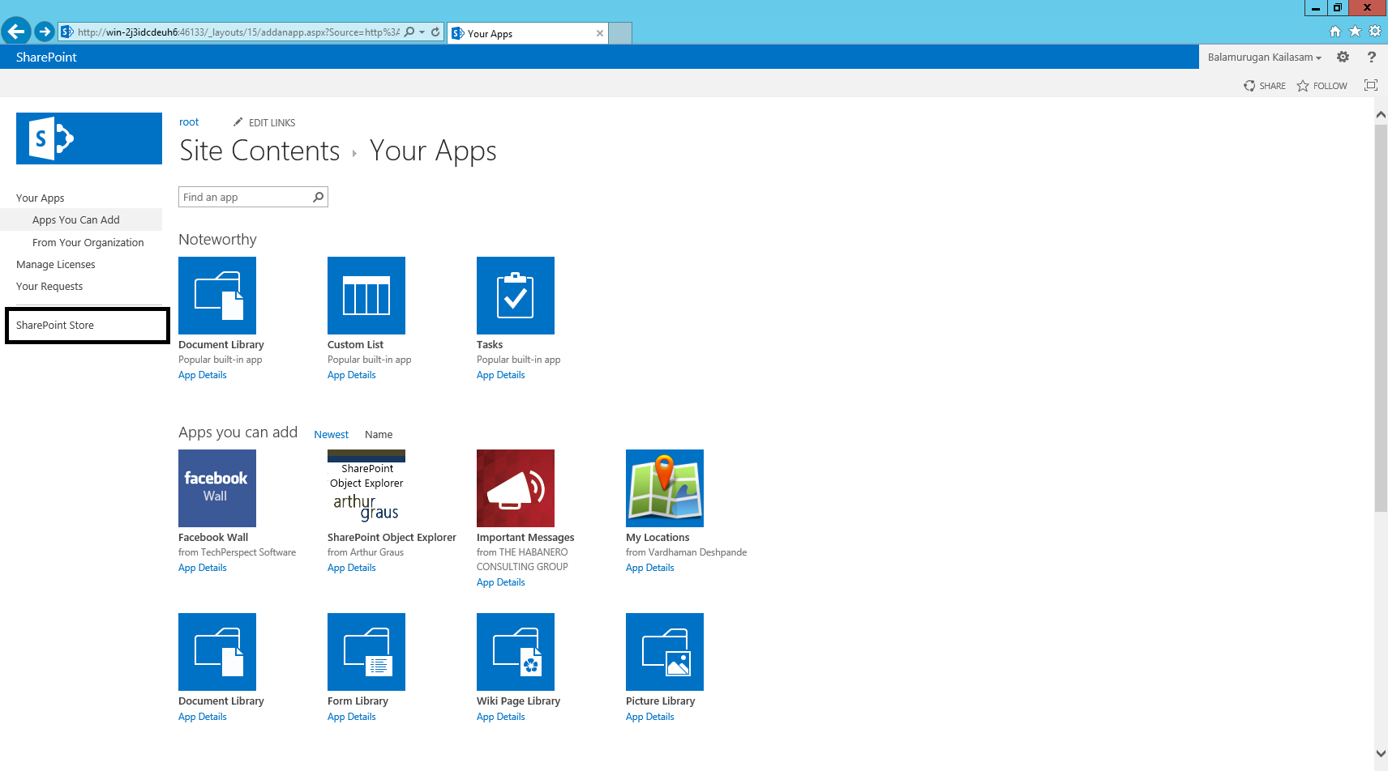Click the vertical scrollbar thumb
1388x771 pixels.
click(x=1381, y=317)
